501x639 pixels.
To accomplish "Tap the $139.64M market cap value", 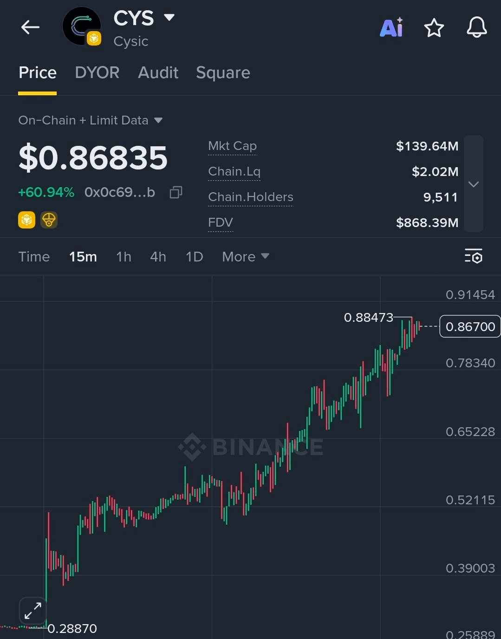I will 427,146.
